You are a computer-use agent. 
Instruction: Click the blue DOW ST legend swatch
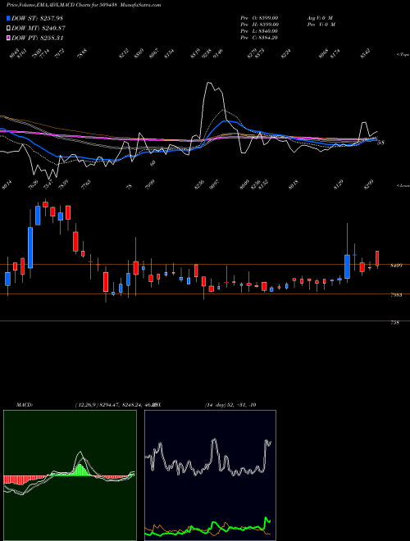point(9,18)
